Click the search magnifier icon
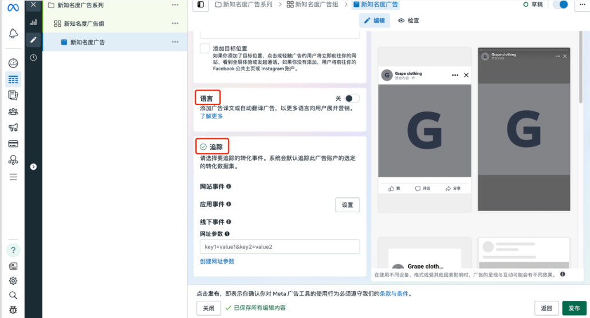 13,296
